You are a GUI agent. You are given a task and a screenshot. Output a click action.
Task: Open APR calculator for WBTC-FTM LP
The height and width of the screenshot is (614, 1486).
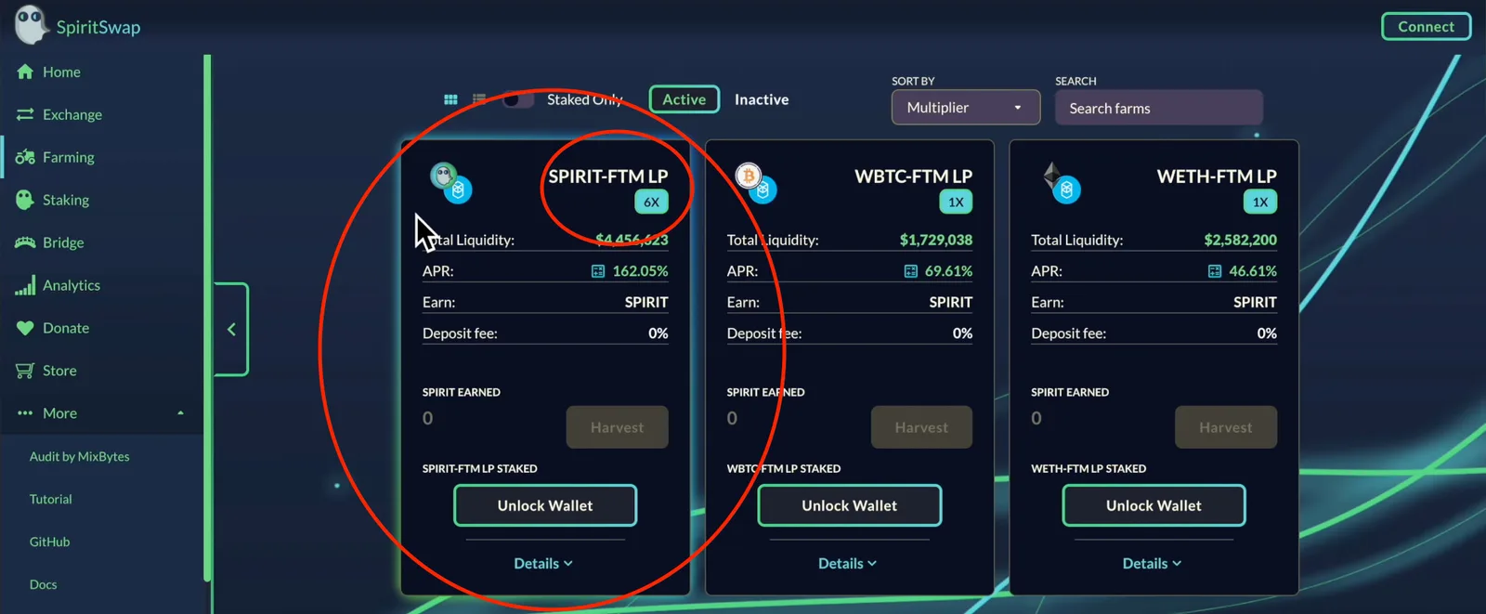point(911,271)
